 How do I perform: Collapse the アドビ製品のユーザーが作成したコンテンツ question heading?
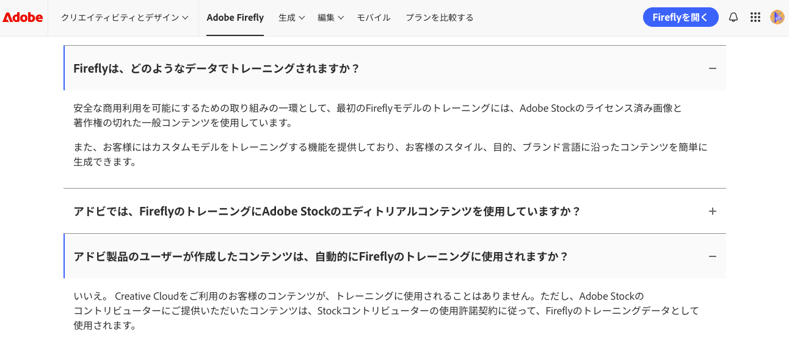(x=321, y=256)
